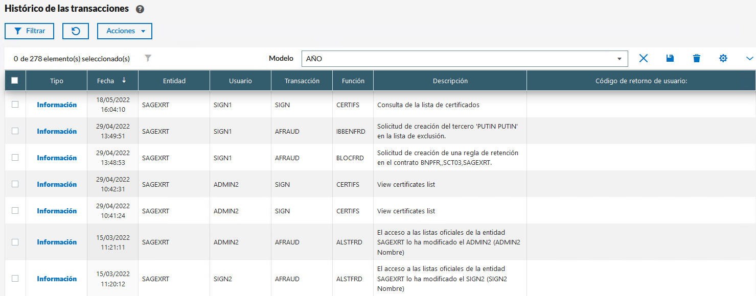Open Información link for BLOCFRD row
Image resolution: width=756 pixels, height=296 pixels.
tap(57, 158)
